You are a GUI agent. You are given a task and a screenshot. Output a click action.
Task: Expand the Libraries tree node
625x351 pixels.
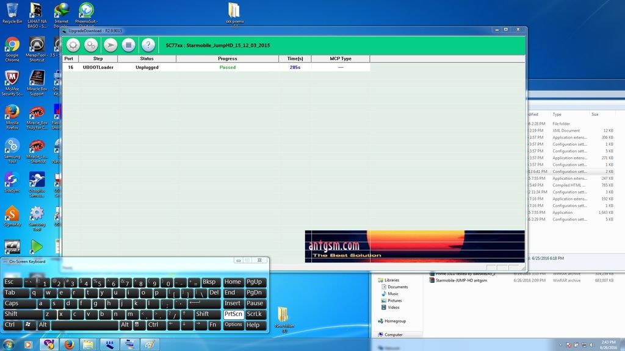coord(391,280)
